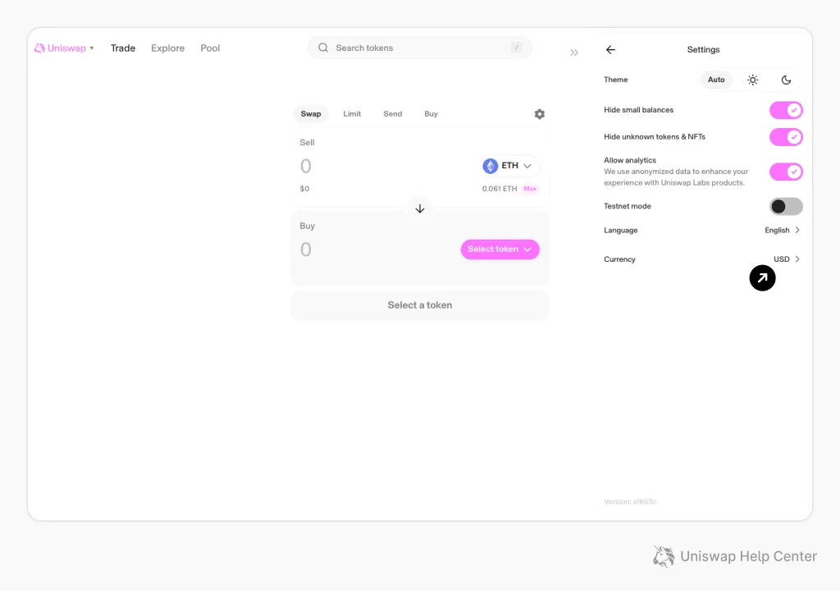Switch to light theme sun icon

pos(753,80)
